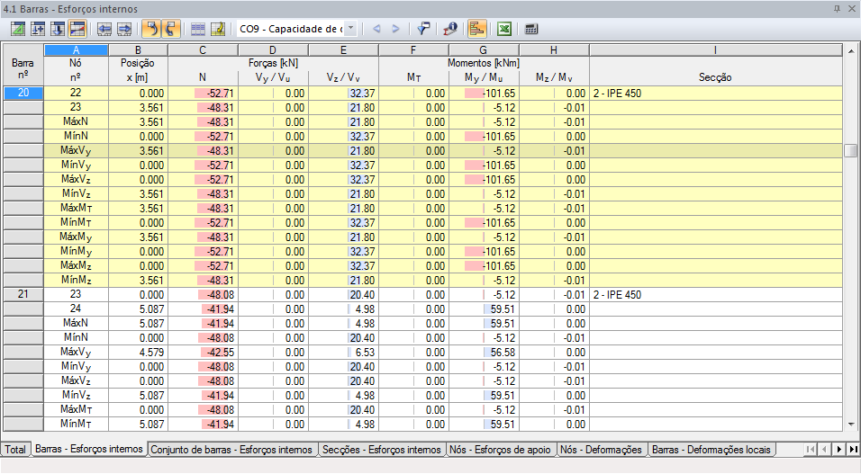Image resolution: width=861 pixels, height=474 pixels.
Task: Click the second toolbar icon with plus beam
Action: tap(37, 29)
